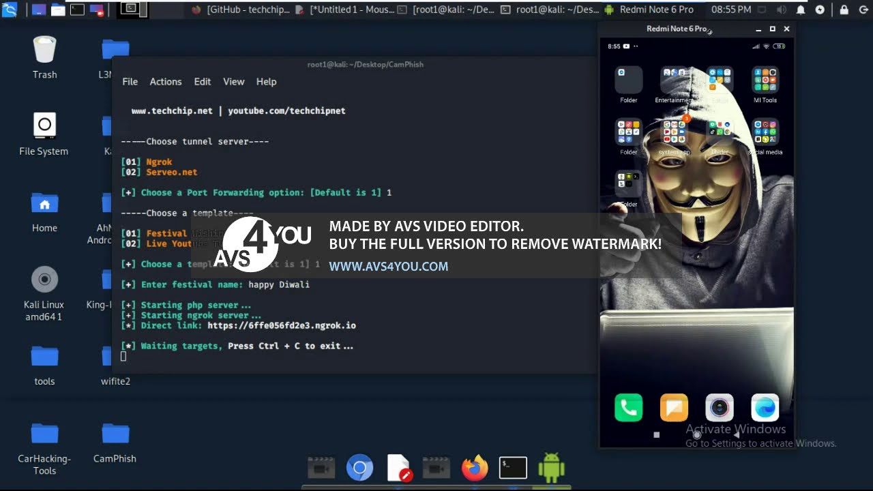Open the terminal icon in the dock

pyautogui.click(x=513, y=468)
